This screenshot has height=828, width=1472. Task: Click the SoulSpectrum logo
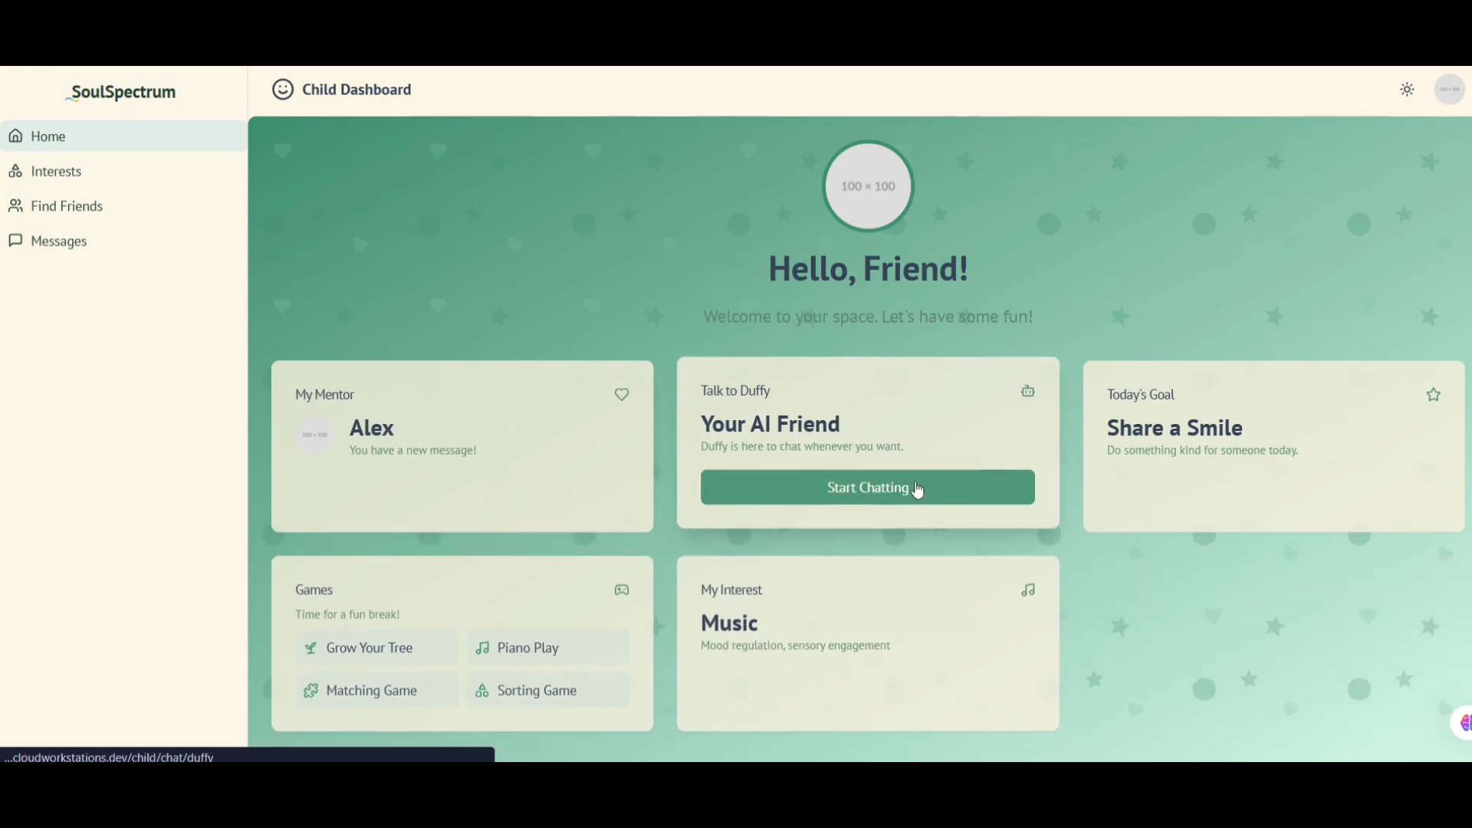pyautogui.click(x=123, y=93)
